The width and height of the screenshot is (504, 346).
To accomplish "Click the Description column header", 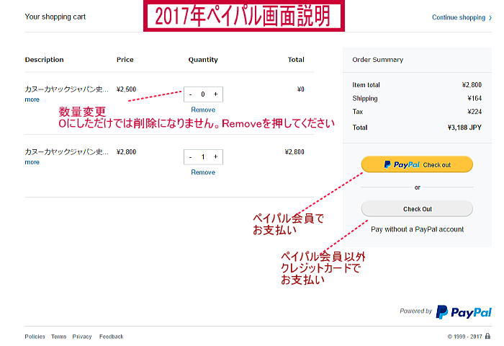I will 45,60.
